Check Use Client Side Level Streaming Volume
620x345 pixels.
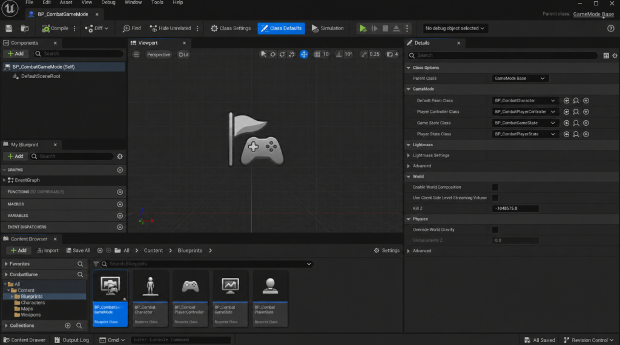click(x=495, y=198)
